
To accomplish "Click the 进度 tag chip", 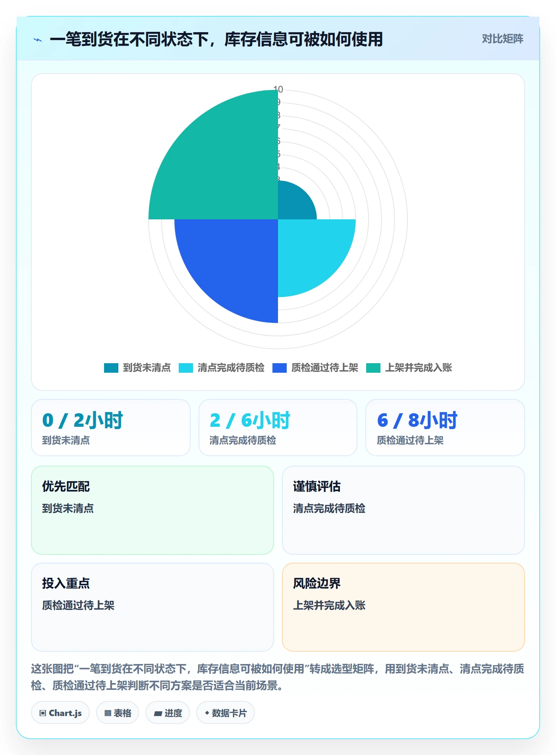I will [x=168, y=713].
